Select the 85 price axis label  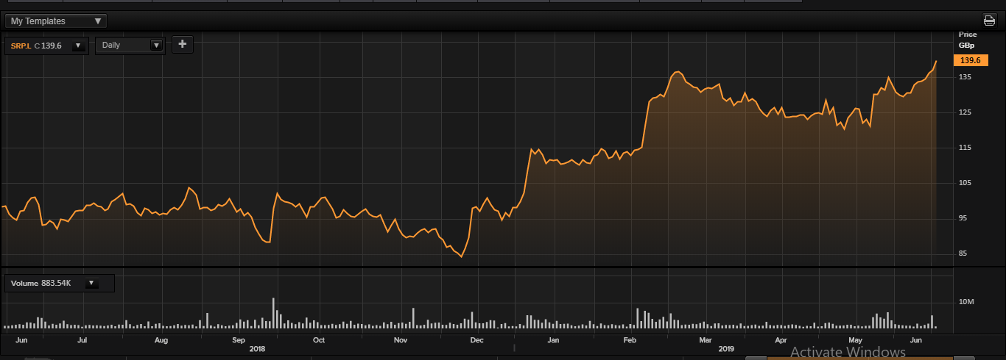[963, 254]
